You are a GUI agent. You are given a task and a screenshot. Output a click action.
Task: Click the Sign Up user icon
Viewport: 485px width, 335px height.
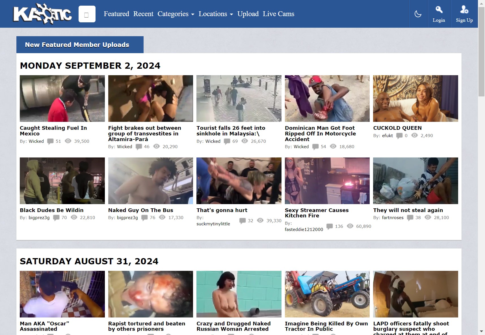[464, 10]
